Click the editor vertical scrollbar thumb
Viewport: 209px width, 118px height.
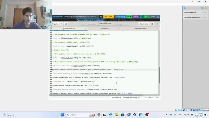pyautogui.click(x=159, y=75)
